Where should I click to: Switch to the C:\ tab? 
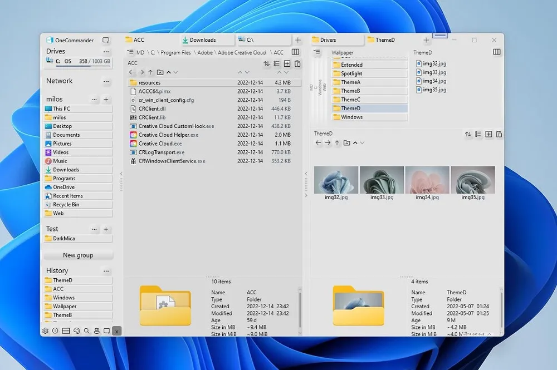pyautogui.click(x=264, y=40)
